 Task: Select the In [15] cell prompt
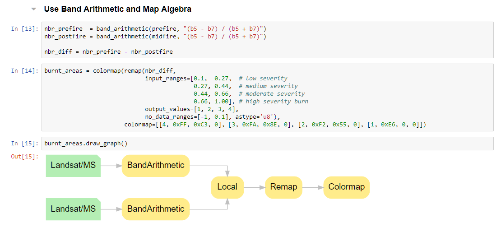point(24,144)
